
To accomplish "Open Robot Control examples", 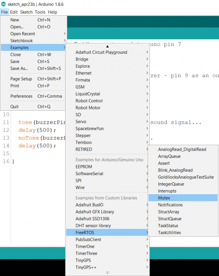I will pyautogui.click(x=108, y=101).
